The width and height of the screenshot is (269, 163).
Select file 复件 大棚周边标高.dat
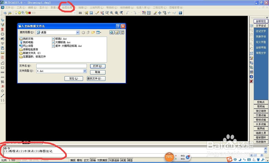pyautogui.click(x=67, y=46)
